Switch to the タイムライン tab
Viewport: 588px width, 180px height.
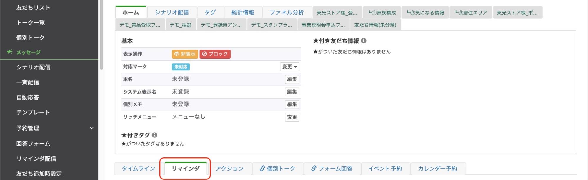pyautogui.click(x=139, y=169)
